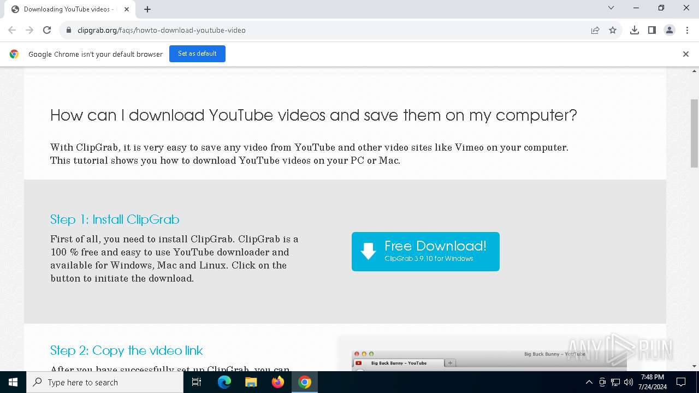Open File Explorer from the taskbar
Screen dimensions: 699x393
pyautogui.click(x=251, y=382)
